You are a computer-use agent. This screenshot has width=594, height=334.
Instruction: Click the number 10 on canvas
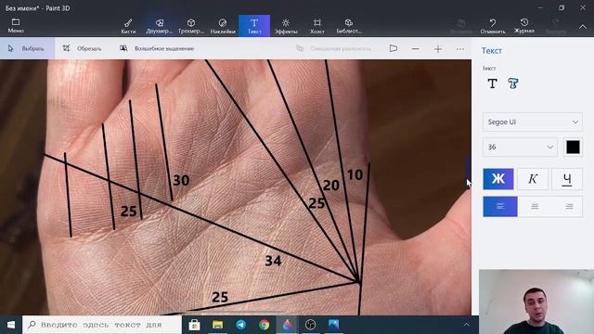coord(355,174)
